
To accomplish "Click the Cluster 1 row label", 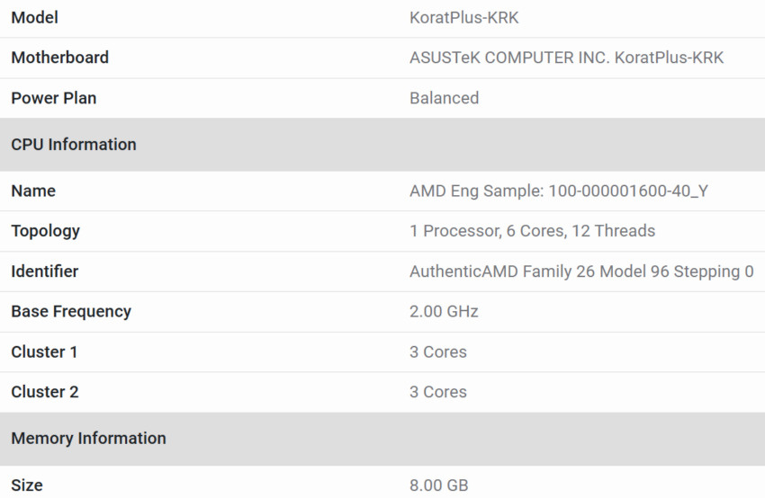I will click(x=44, y=352).
